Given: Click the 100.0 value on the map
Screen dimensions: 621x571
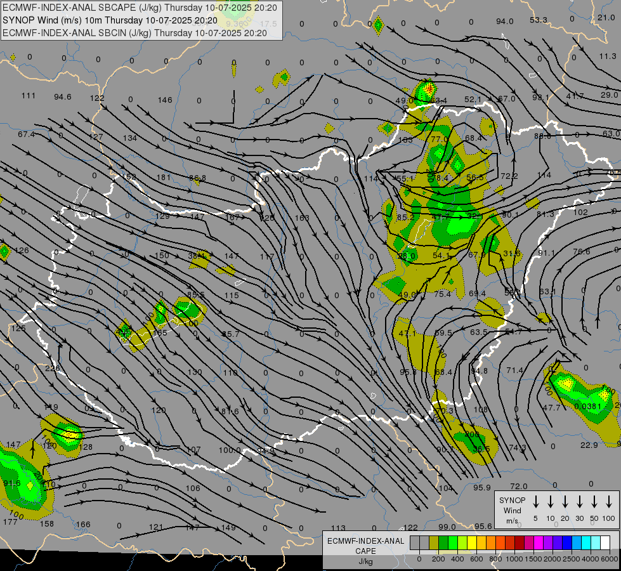Looking at the screenshot, I should point(230,450).
